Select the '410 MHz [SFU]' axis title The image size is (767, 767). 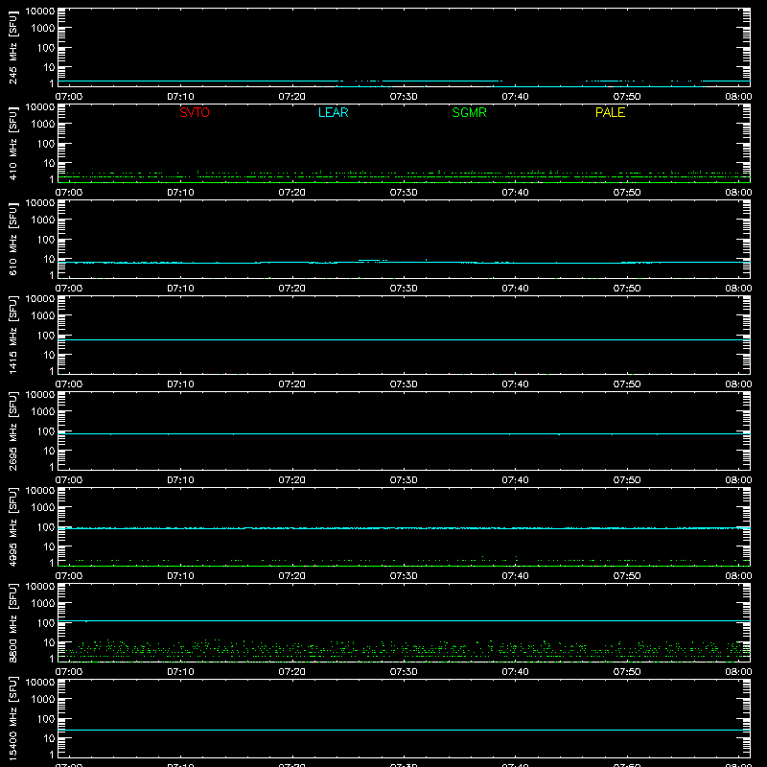point(12,143)
